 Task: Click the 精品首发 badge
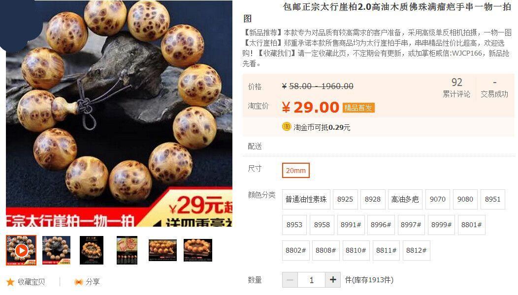[358, 108]
